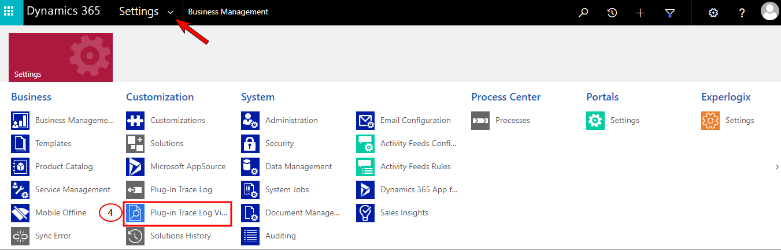Open Product Catalog
This screenshot has width=781, height=250.
(64, 166)
